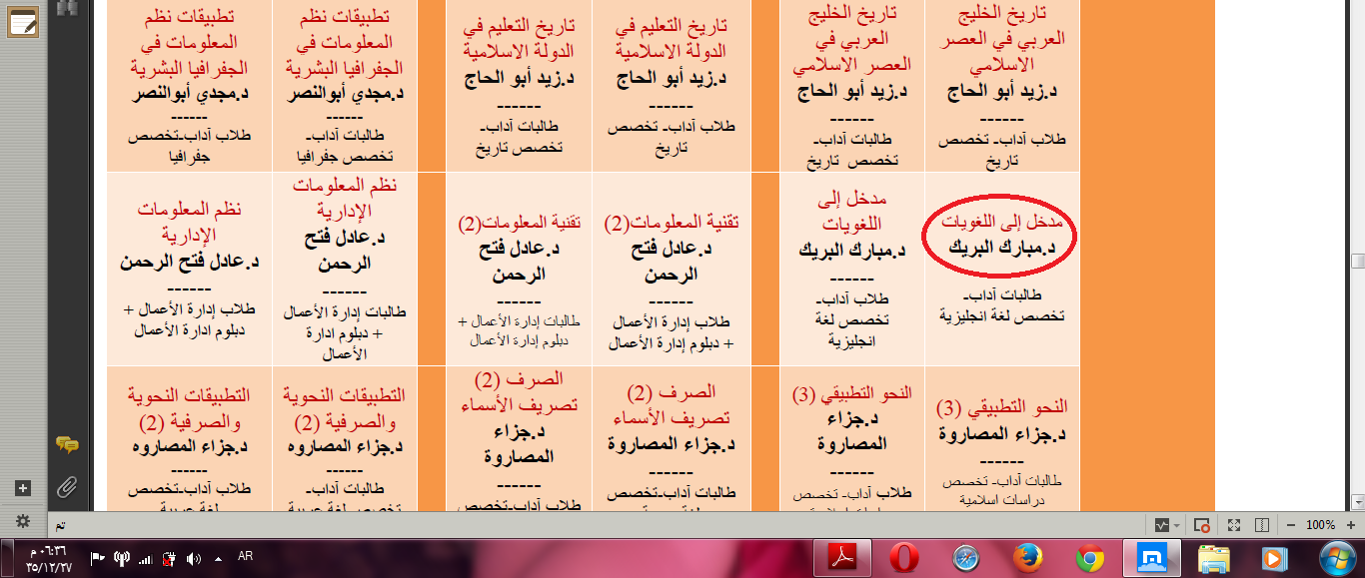Click تقنية المعلومات(2) title in طلاب إدارة الأعمال cell
1365x578 pixels.
coord(670,224)
